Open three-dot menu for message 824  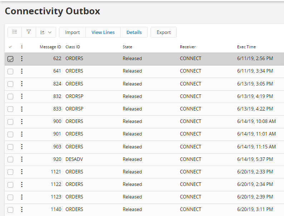coord(22,84)
